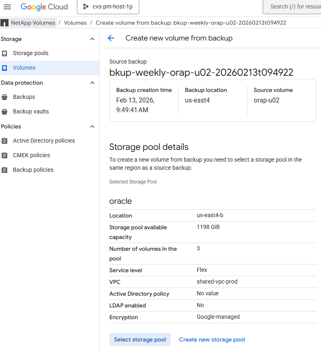Image resolution: width=321 pixels, height=352 pixels.
Task: Click NetApp Volumes in the breadcrumb
Action: tap(33, 23)
